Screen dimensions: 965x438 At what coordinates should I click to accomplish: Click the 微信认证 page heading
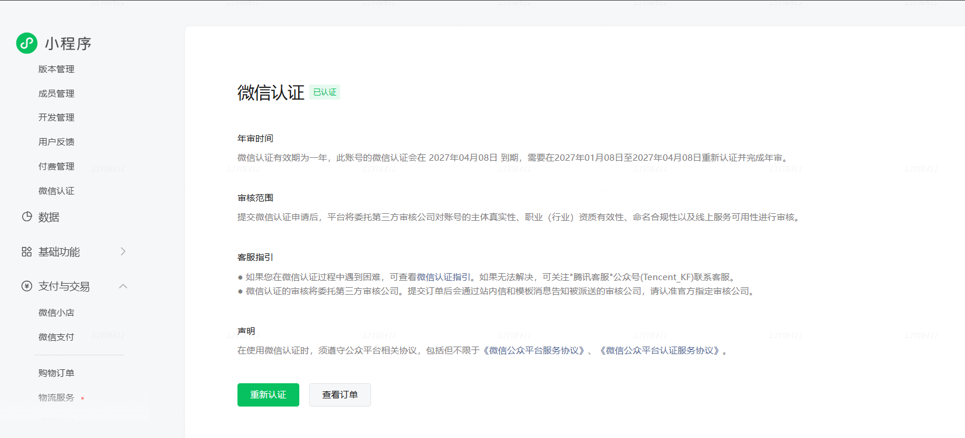coord(271,93)
